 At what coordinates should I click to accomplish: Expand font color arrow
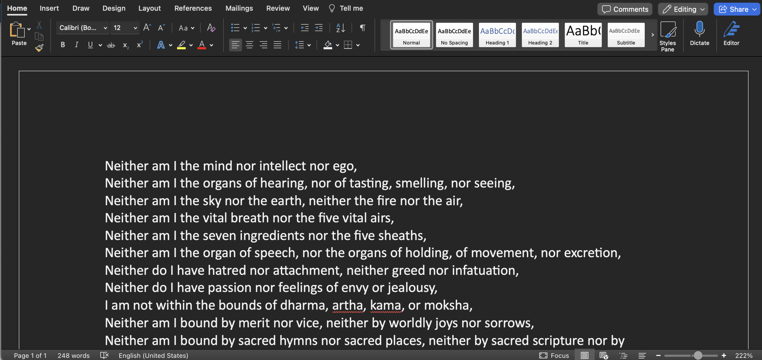(x=212, y=45)
